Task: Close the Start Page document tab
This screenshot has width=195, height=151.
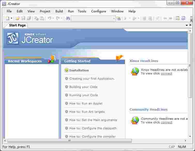Action: click(x=190, y=25)
